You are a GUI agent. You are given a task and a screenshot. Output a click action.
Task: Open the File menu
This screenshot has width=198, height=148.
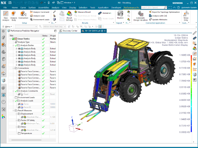5,8
